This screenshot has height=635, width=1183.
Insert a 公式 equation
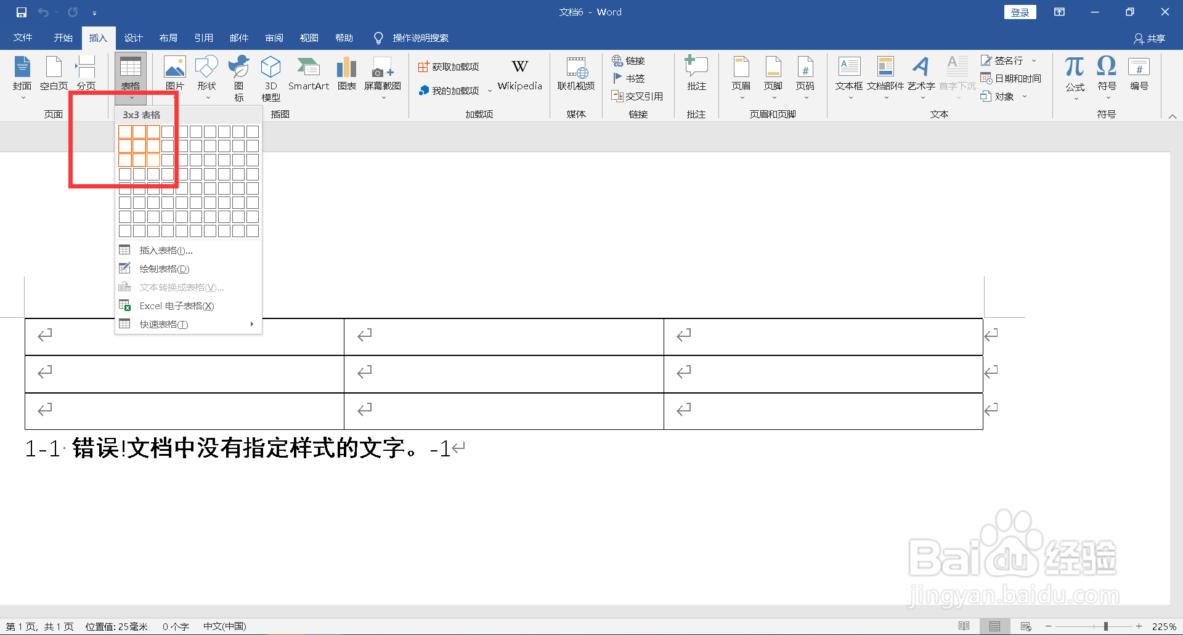click(1074, 74)
